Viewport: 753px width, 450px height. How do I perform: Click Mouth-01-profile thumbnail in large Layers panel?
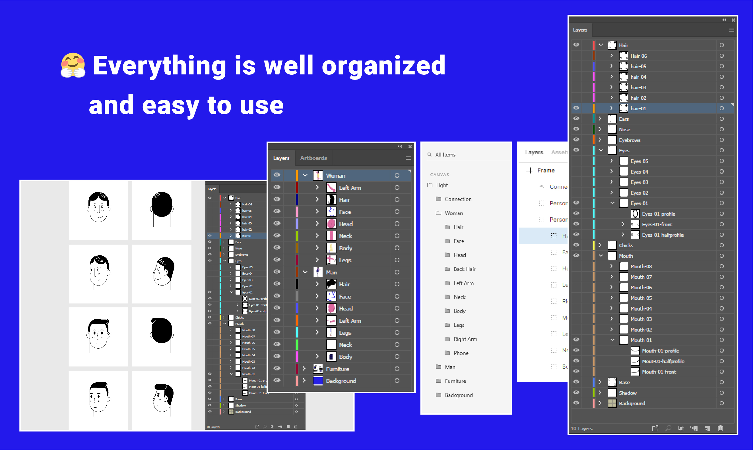(x=635, y=351)
